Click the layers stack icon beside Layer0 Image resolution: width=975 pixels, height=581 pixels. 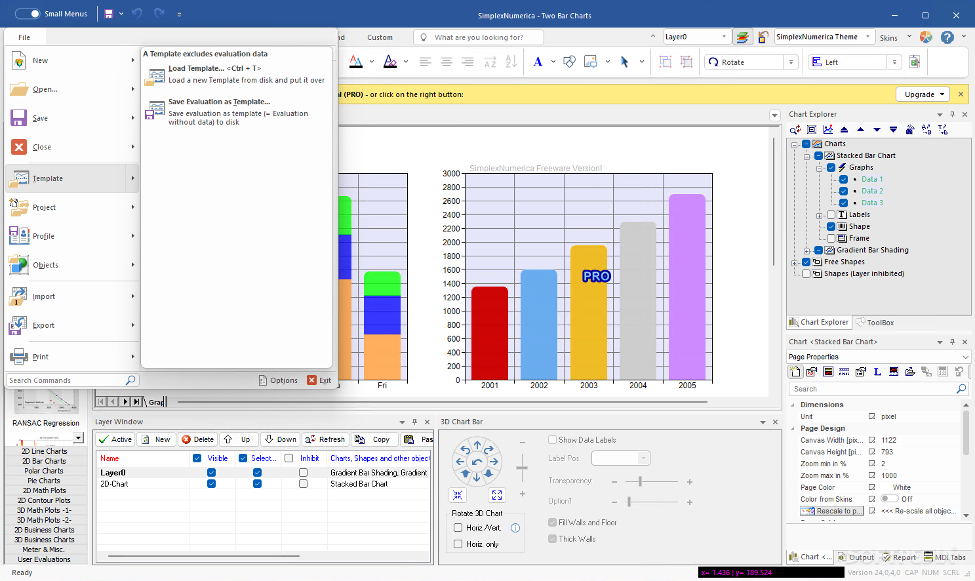[742, 37]
